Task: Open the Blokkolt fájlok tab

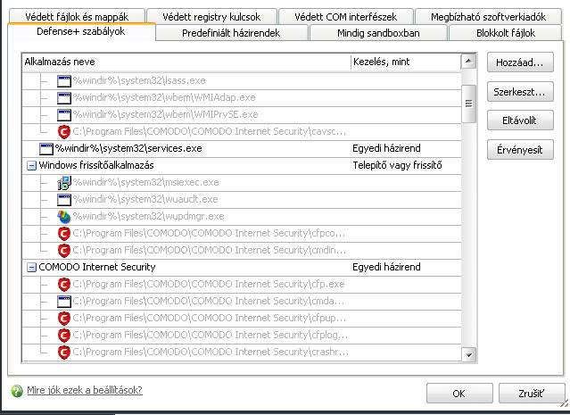Action: [506, 33]
